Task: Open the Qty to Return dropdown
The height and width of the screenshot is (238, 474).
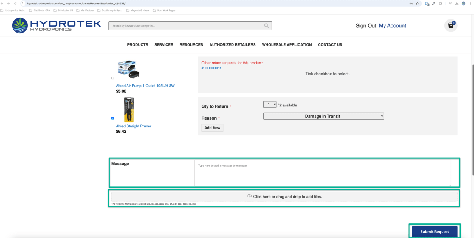Action: click(x=270, y=105)
